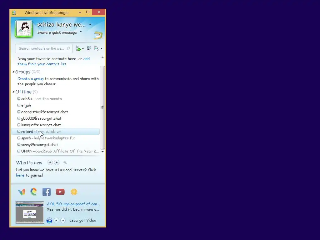Click 'Share a quick message' text field
Screen dimensions: 320x240
[x=57, y=32]
